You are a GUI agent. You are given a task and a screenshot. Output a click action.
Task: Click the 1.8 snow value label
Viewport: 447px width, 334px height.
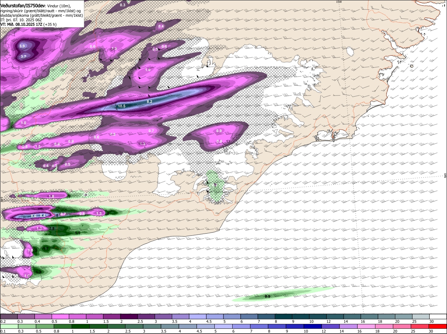51,197
